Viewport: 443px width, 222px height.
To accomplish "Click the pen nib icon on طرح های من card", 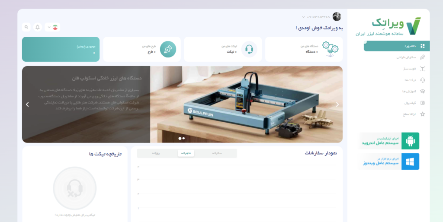I will pos(168,49).
